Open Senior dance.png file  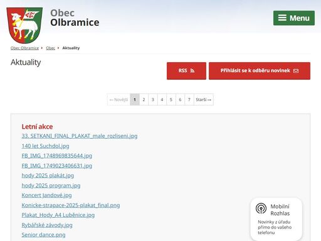pyautogui.click(x=43, y=235)
